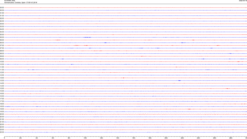The image size is (247, 139).
Task: Click the 22m tick label on time axis
Action: pos(182,138)
